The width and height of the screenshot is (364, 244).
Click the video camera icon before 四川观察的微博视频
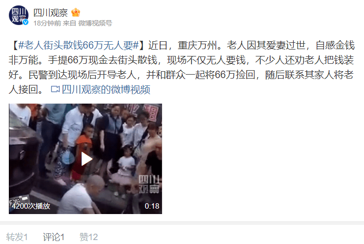[55, 89]
